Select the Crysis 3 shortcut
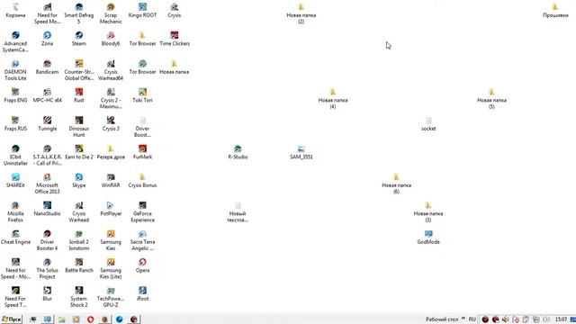The height and width of the screenshot is (324, 576). (x=111, y=124)
